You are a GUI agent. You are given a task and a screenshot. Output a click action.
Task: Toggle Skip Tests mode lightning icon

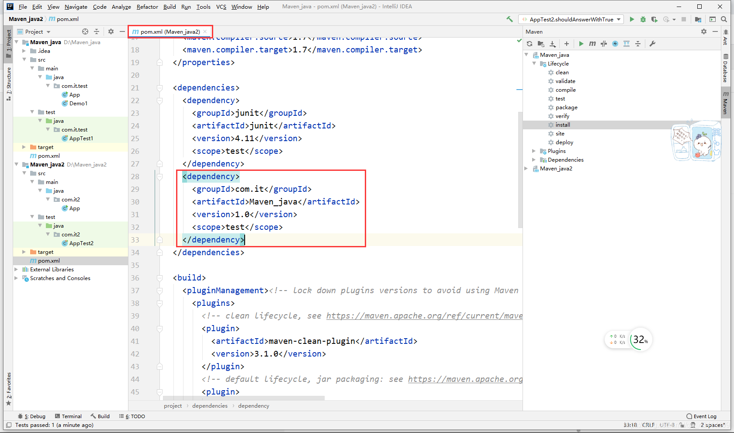615,44
